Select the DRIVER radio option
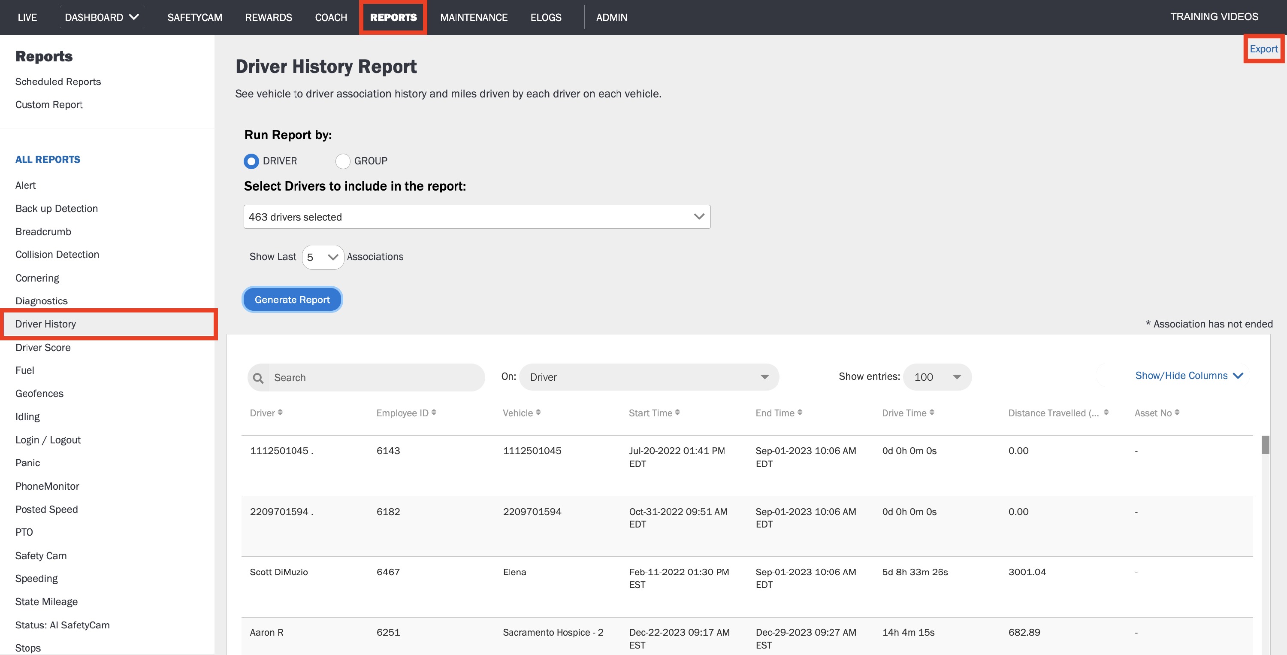 [x=251, y=161]
